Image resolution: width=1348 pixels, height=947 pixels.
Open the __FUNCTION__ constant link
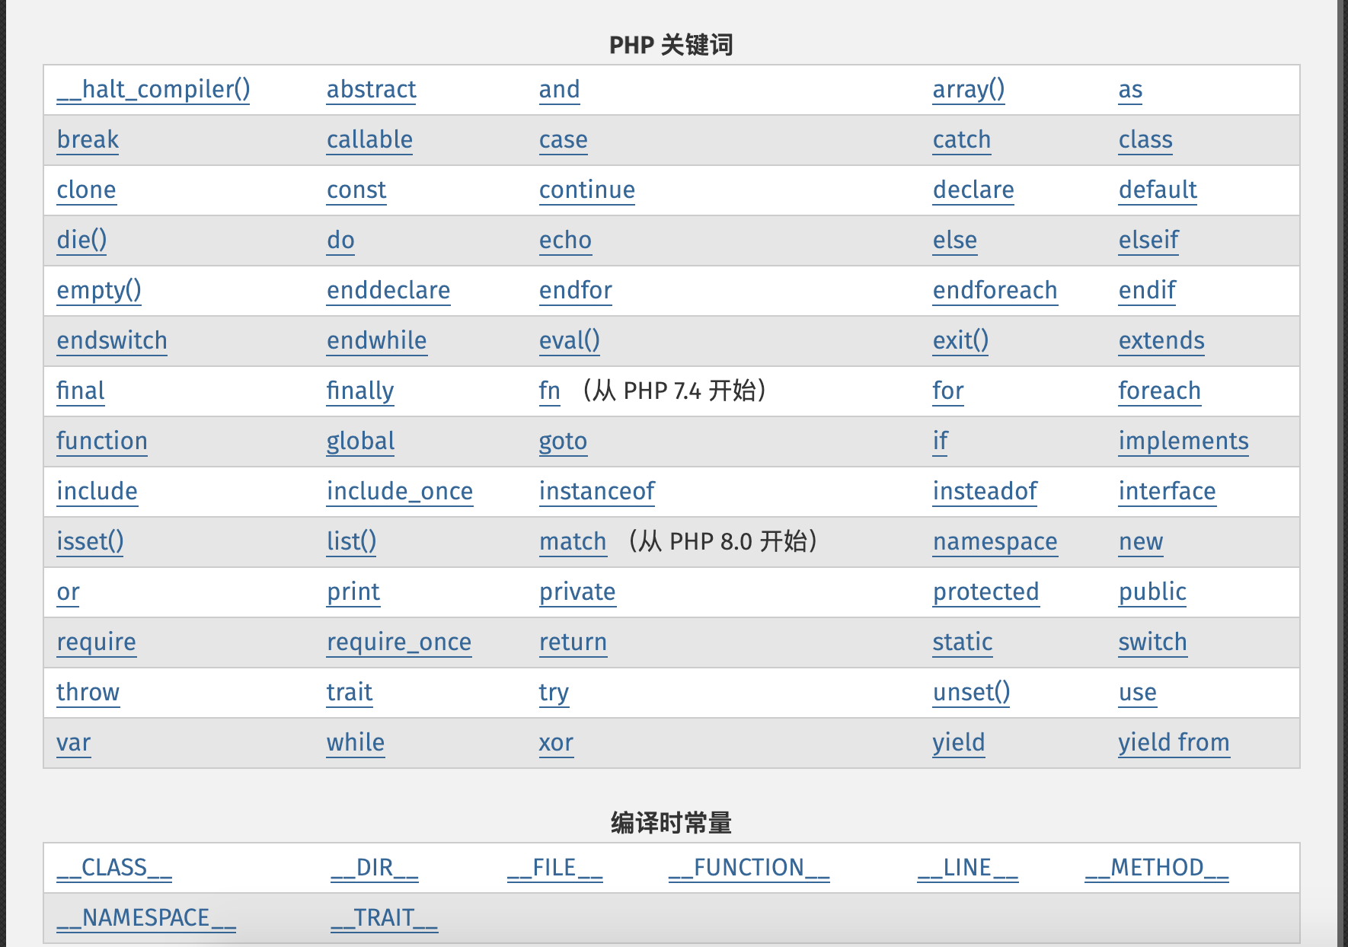(x=749, y=868)
